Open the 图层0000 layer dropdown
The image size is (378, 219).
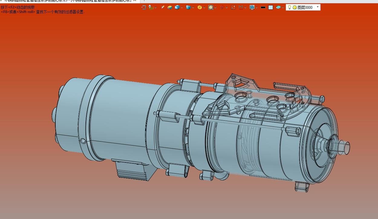click(318, 7)
